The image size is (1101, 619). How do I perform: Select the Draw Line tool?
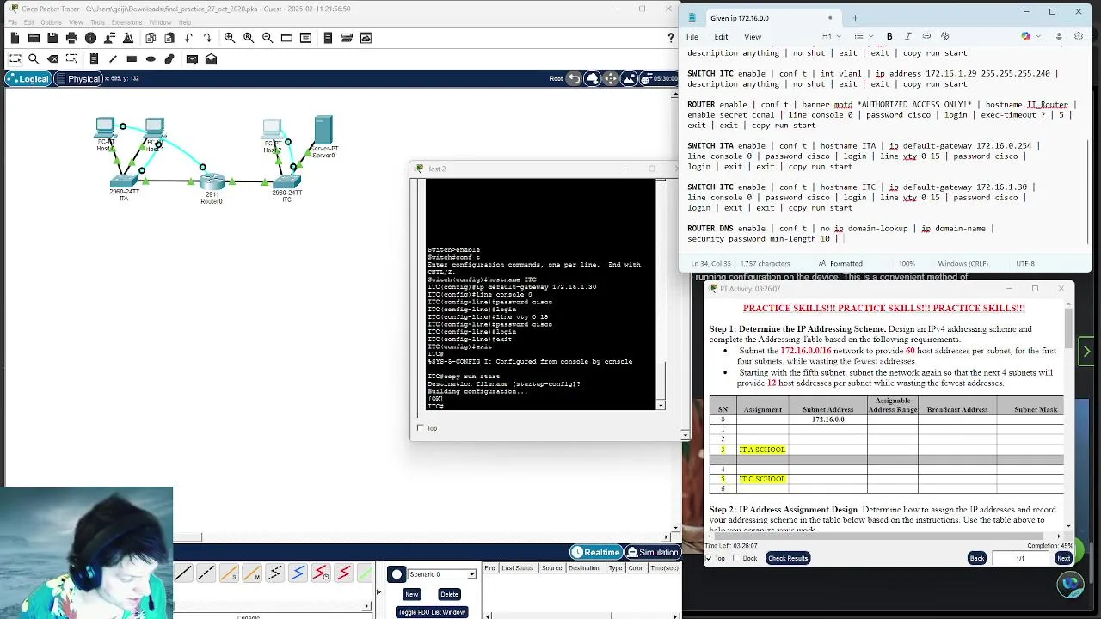[x=113, y=59]
